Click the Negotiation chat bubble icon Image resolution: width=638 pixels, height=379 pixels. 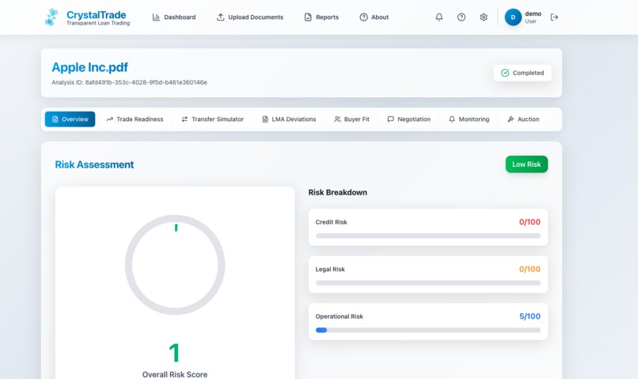pyautogui.click(x=390, y=119)
